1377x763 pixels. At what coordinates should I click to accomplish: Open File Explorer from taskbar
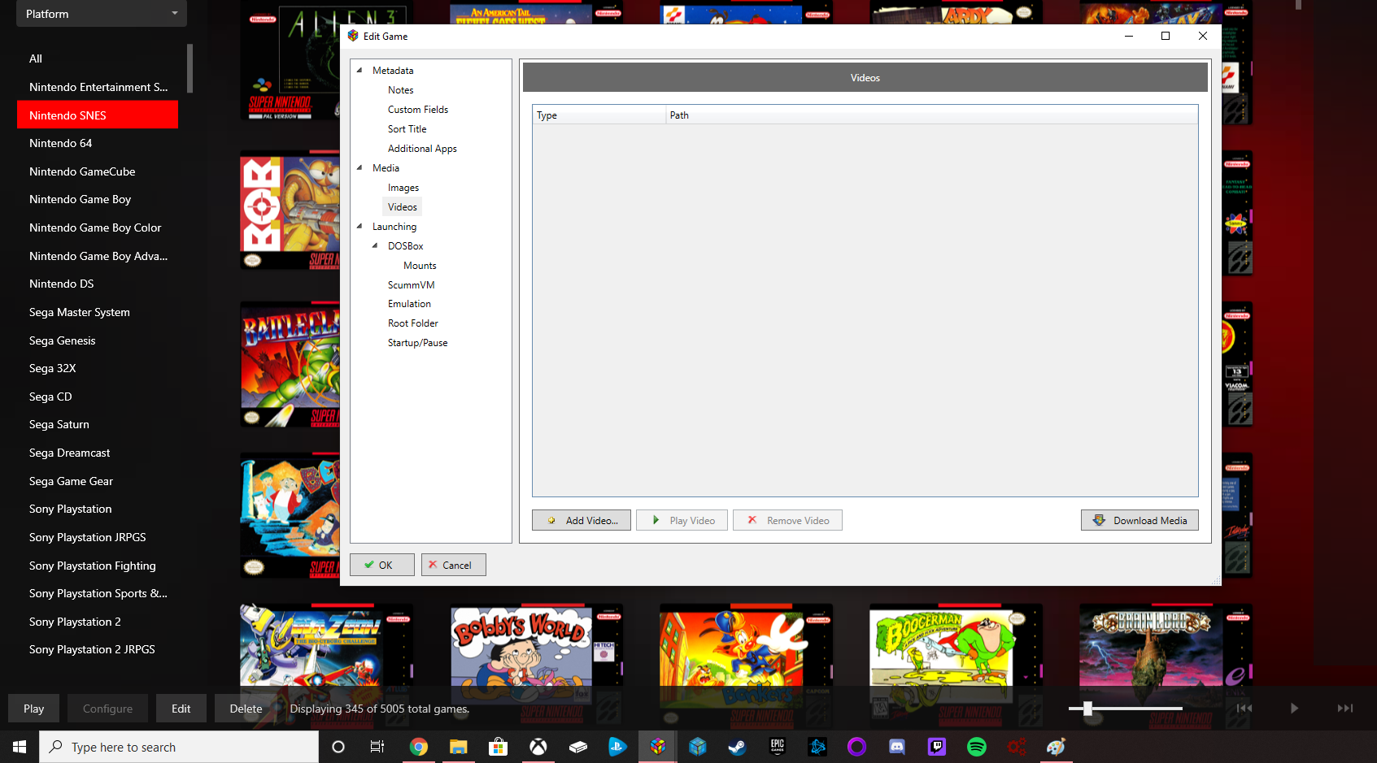(x=459, y=747)
